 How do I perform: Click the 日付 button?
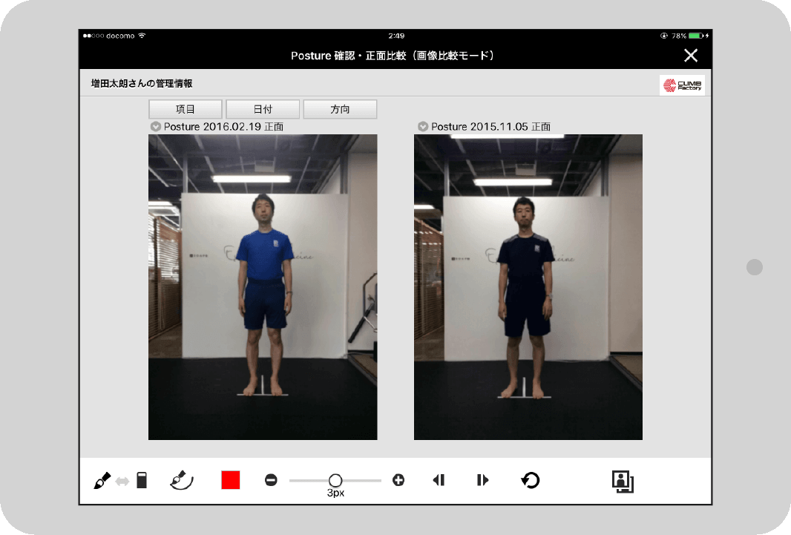click(x=263, y=109)
